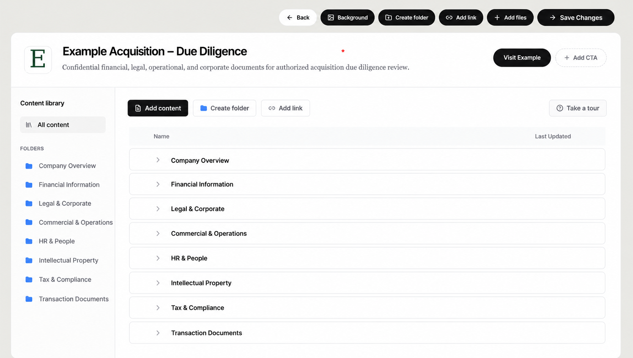The height and width of the screenshot is (358, 633).
Task: Expand the Legal & Corporate row chevron
Action: [x=158, y=209]
